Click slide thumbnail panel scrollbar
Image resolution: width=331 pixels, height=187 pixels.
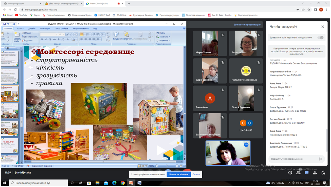[21, 122]
